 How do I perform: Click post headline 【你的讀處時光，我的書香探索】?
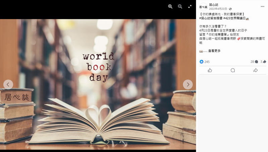[222, 14]
